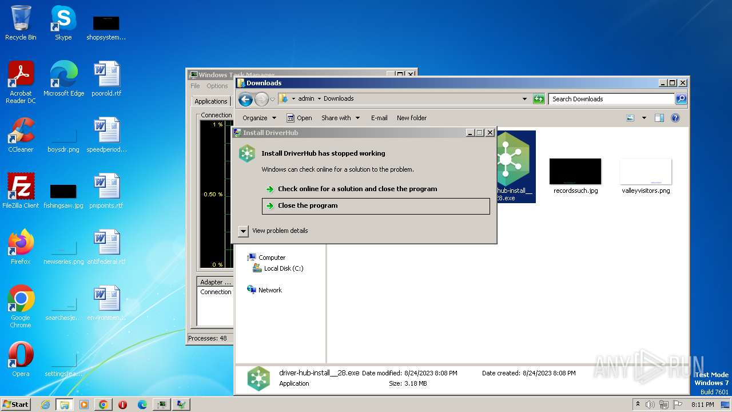Select Local Disk (C:) in navigation pane
732x412 pixels.
coord(279,268)
